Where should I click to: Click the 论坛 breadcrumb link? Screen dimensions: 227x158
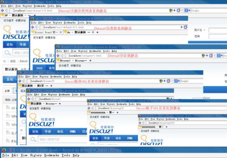click(13, 61)
